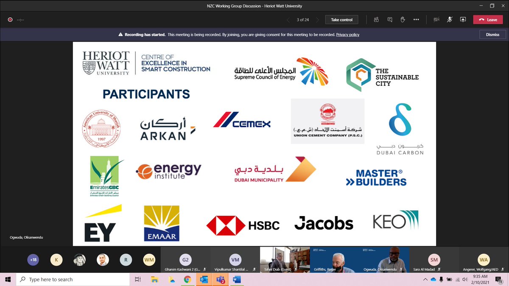Open the meeting recording indicator
The width and height of the screenshot is (509, 286).
click(9, 19)
